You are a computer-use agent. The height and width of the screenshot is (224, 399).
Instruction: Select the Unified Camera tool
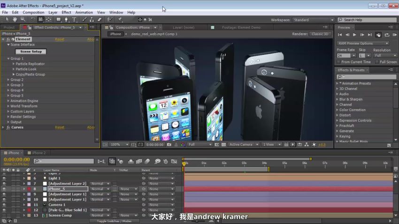(x=40, y=19)
